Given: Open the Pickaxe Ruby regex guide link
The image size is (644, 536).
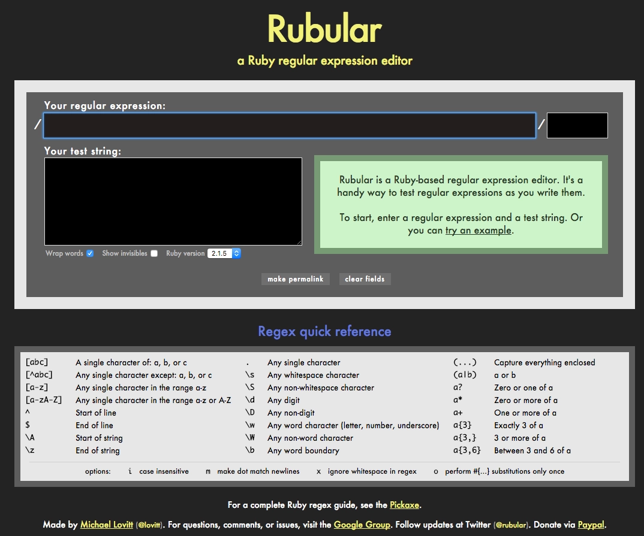Looking at the screenshot, I should coord(404,505).
